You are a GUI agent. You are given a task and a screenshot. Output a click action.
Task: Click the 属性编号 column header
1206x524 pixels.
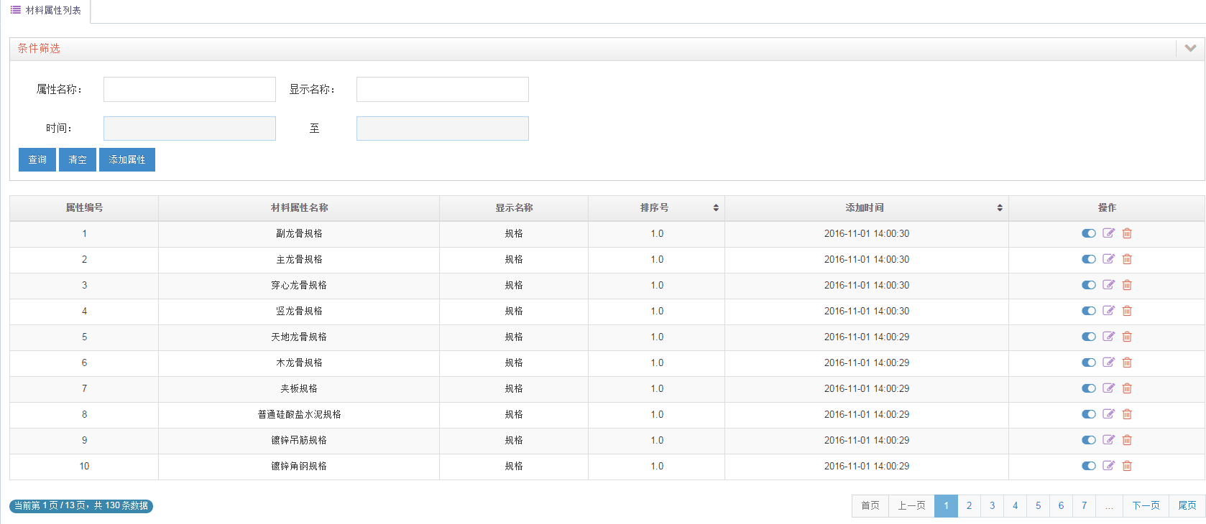point(84,207)
